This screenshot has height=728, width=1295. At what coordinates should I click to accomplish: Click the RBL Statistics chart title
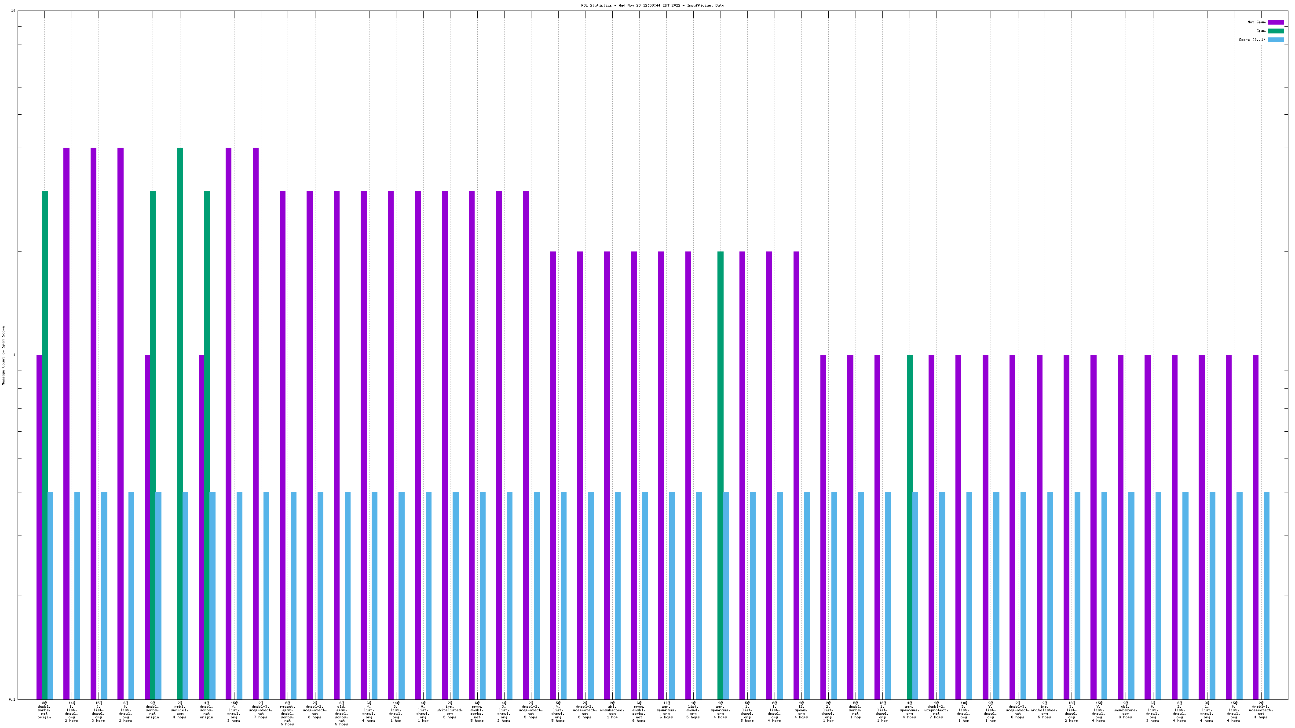tap(652, 6)
